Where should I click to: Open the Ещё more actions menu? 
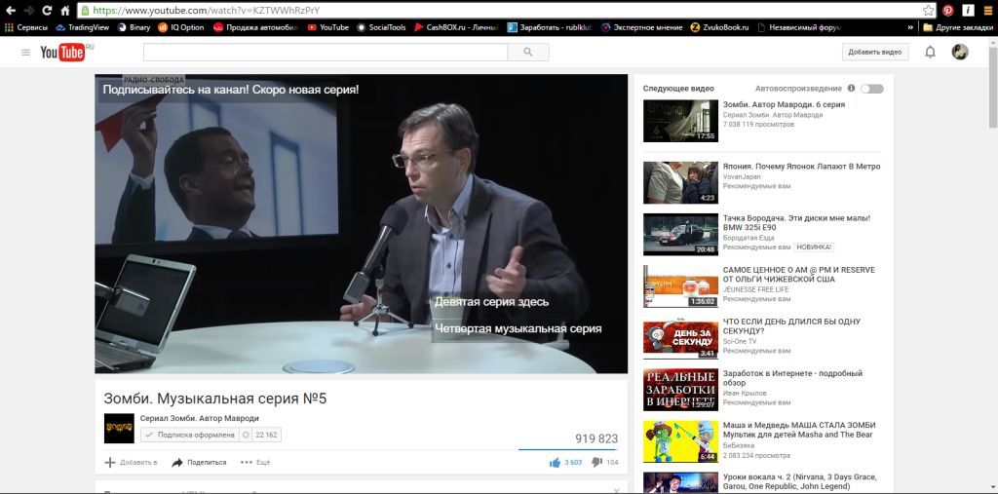pos(255,462)
